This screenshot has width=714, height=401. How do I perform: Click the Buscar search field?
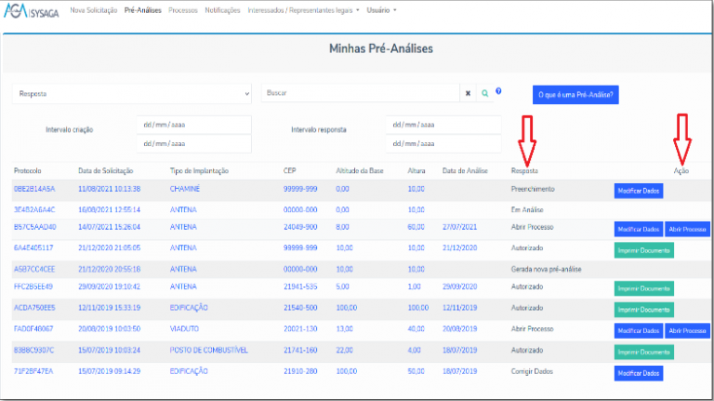(x=361, y=93)
